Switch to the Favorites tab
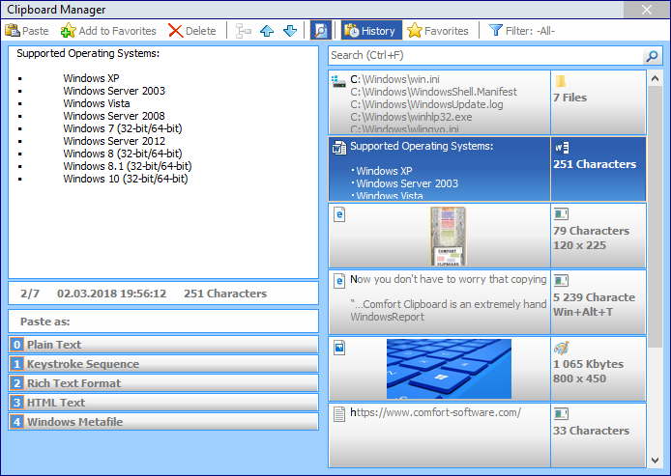The height and width of the screenshot is (476, 671). pos(438,31)
